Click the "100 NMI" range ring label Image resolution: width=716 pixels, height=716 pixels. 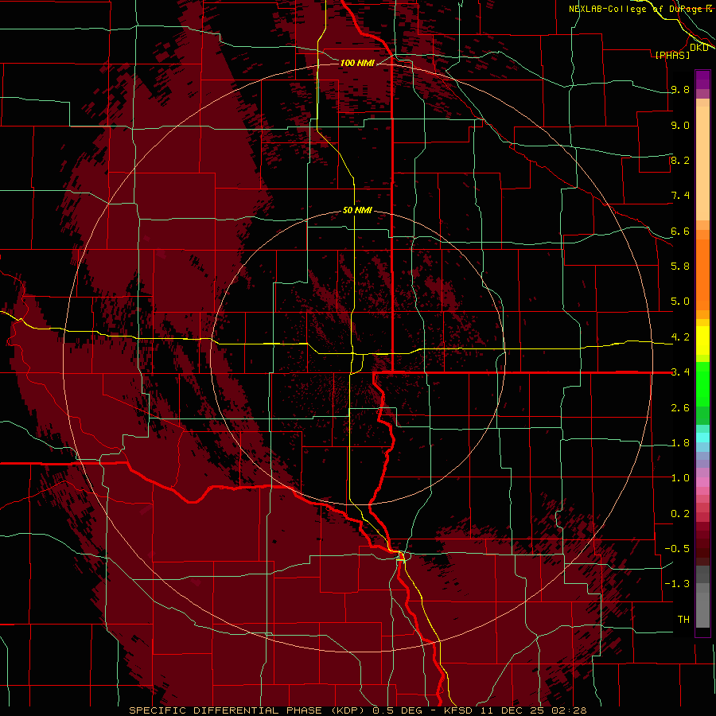tap(357, 63)
